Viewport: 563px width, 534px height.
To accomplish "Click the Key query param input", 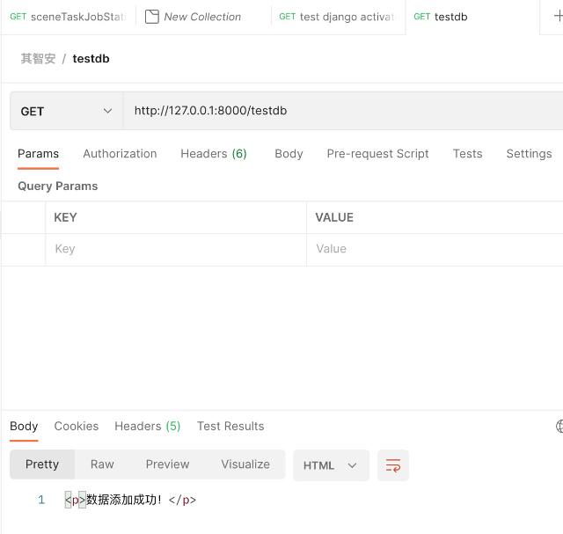I will point(176,250).
